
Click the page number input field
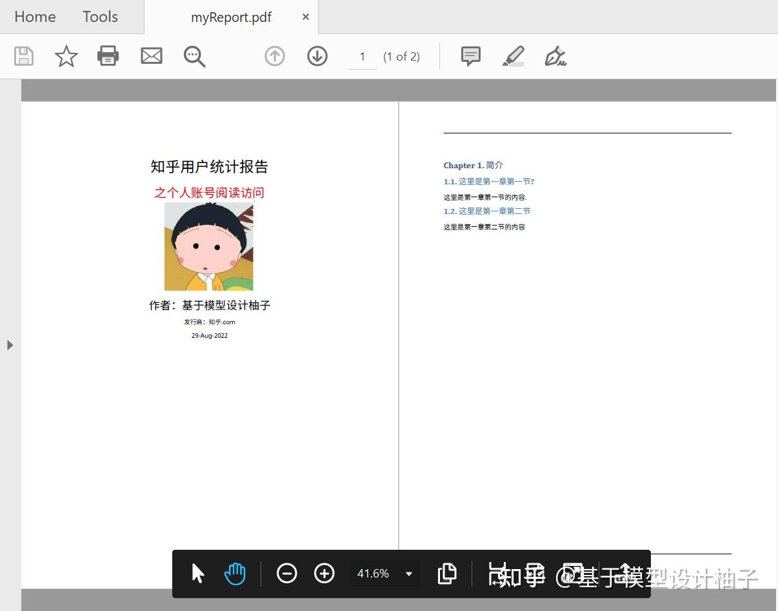363,57
